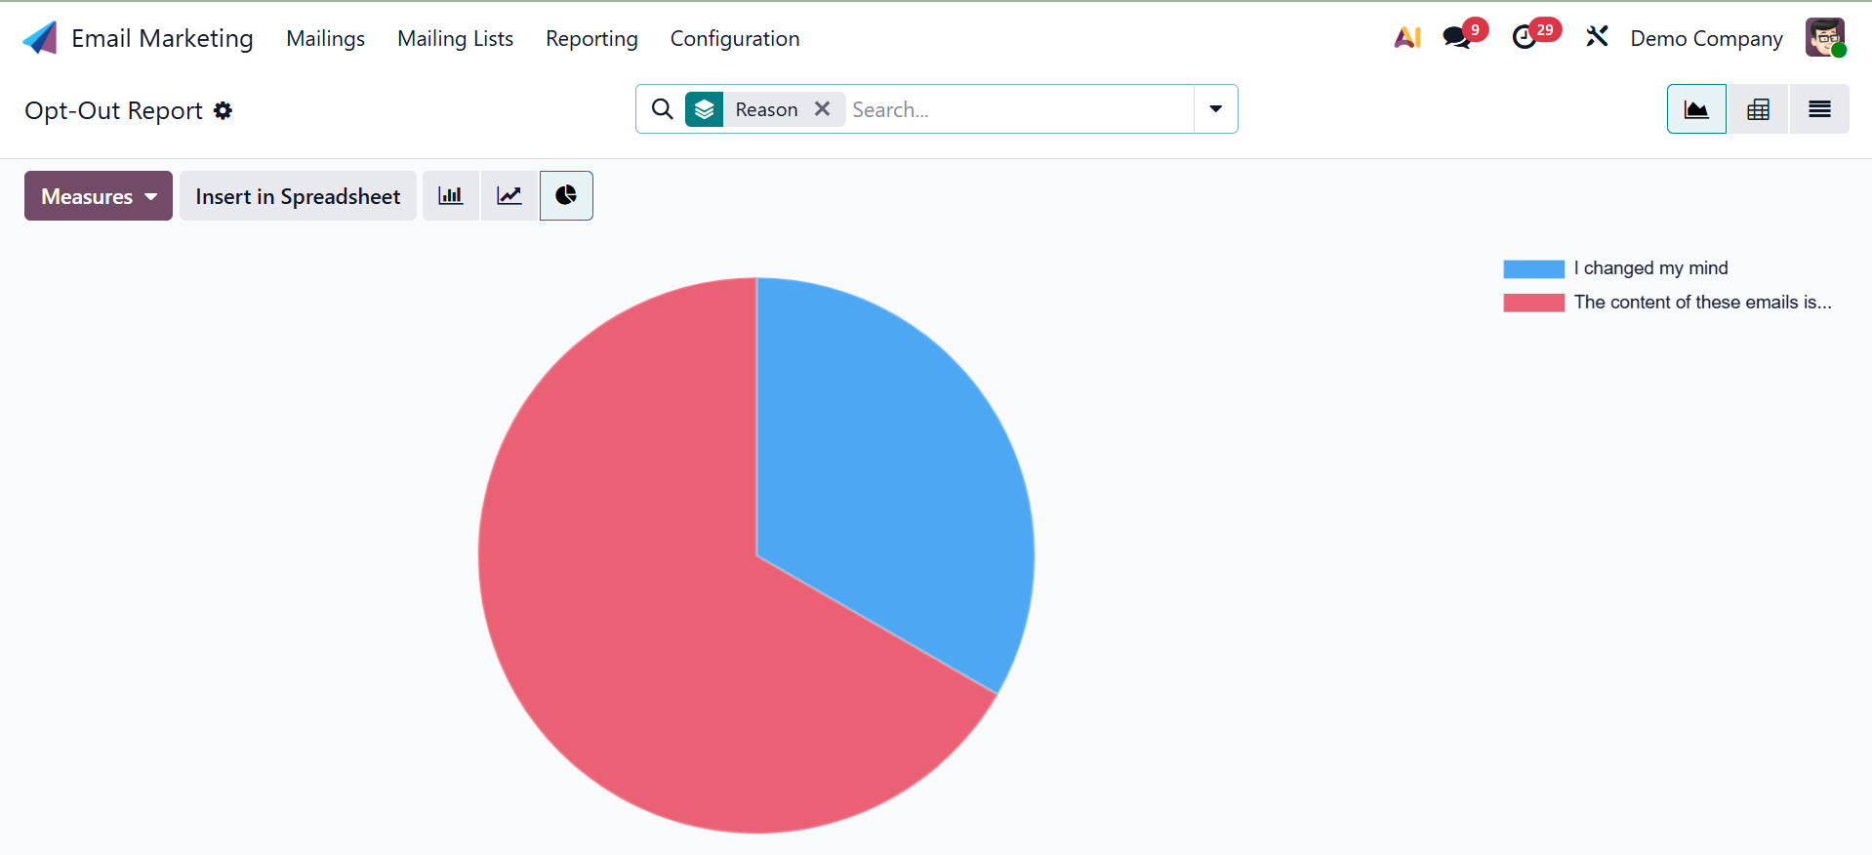
Task: Toggle the search options dropdown arrow
Action: pyautogui.click(x=1215, y=109)
